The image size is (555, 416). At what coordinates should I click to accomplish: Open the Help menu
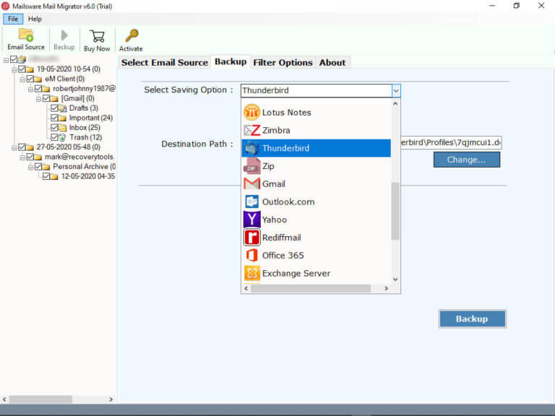coord(35,19)
